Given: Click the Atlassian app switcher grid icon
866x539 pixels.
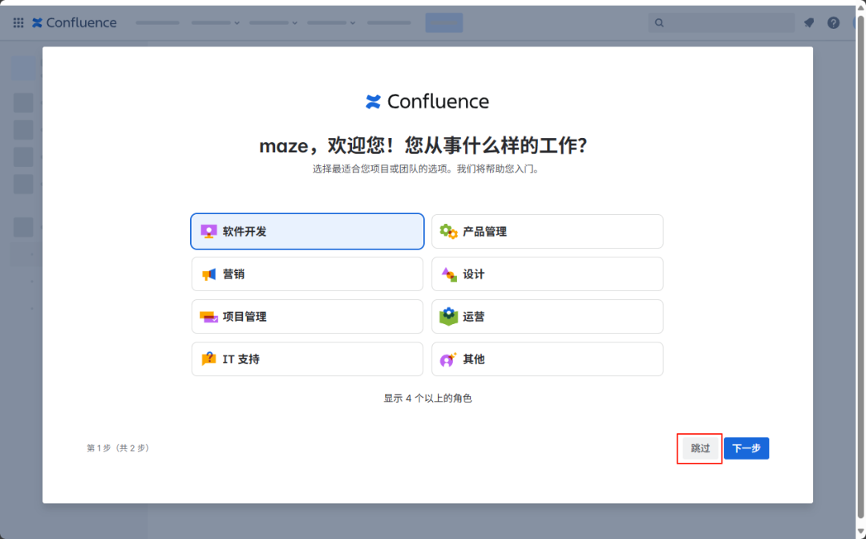Looking at the screenshot, I should coord(18,22).
